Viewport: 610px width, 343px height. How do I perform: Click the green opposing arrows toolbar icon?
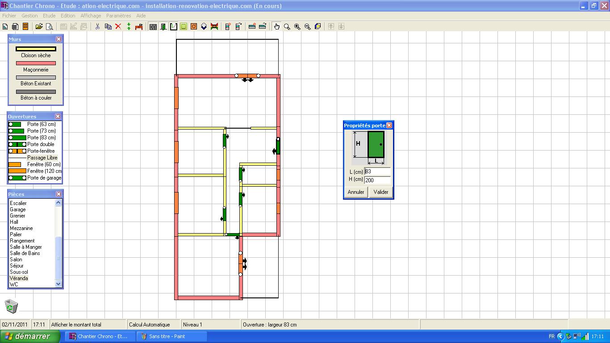pos(129,26)
